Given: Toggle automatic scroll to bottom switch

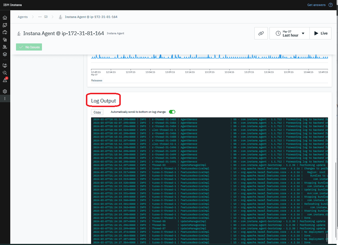Looking at the screenshot, I should point(172,112).
